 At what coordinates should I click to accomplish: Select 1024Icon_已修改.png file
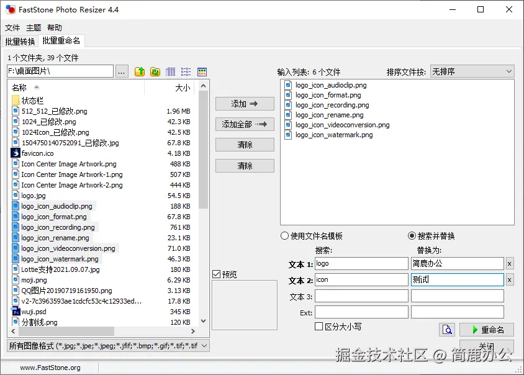click(x=55, y=132)
